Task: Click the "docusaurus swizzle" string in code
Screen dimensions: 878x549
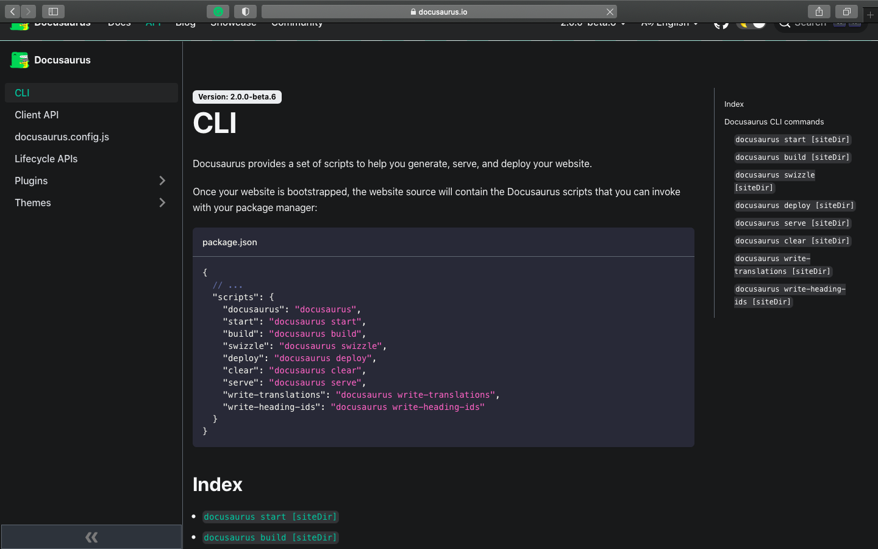Action: 330,346
